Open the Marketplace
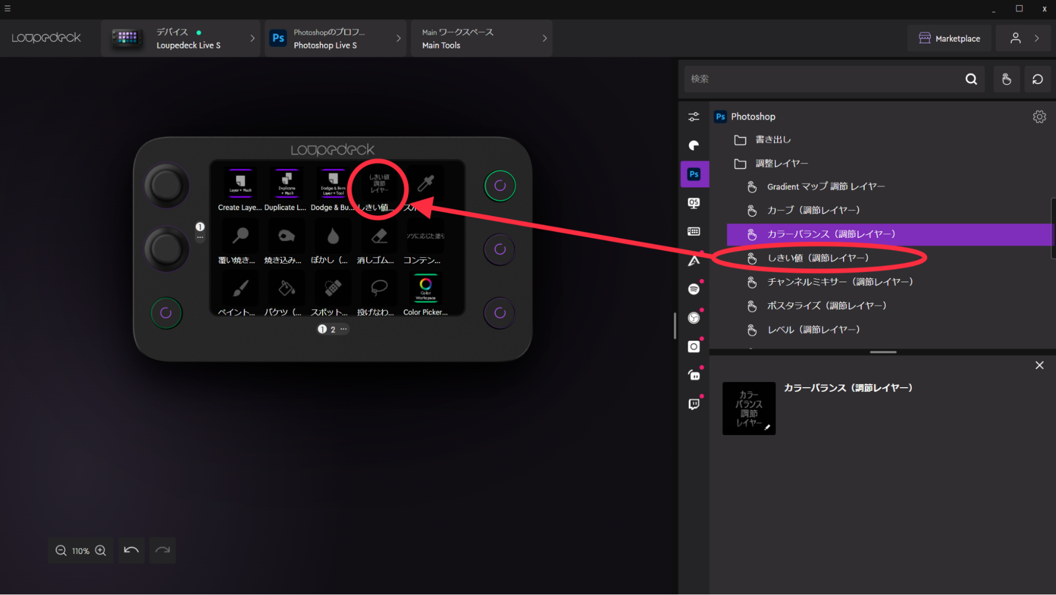 click(949, 39)
